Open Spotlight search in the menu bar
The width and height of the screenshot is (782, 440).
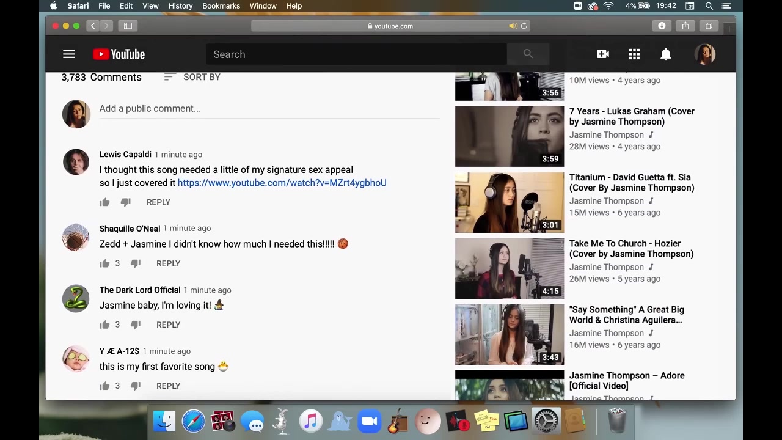(x=709, y=6)
